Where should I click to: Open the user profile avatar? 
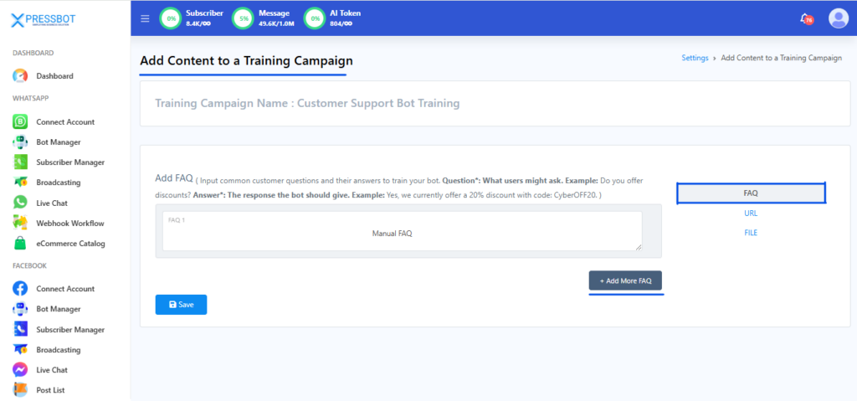coord(838,18)
